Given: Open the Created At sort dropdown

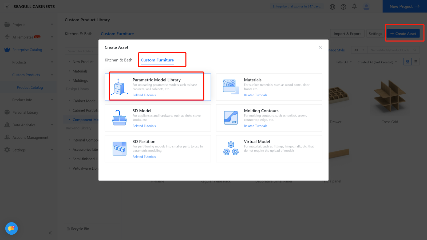Looking at the screenshot, I should coord(377,62).
